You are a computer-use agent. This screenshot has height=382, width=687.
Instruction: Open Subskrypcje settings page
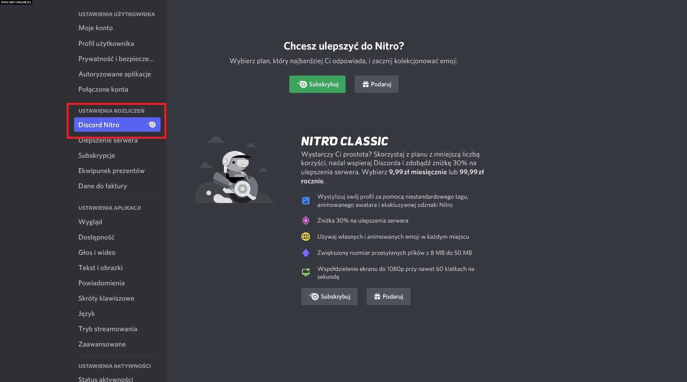[x=96, y=155]
